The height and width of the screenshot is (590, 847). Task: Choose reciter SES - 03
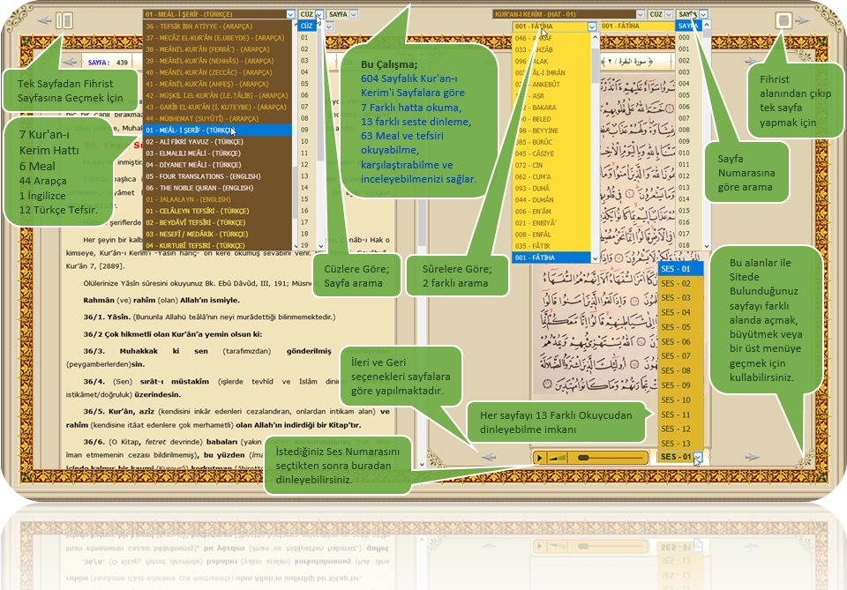680,298
